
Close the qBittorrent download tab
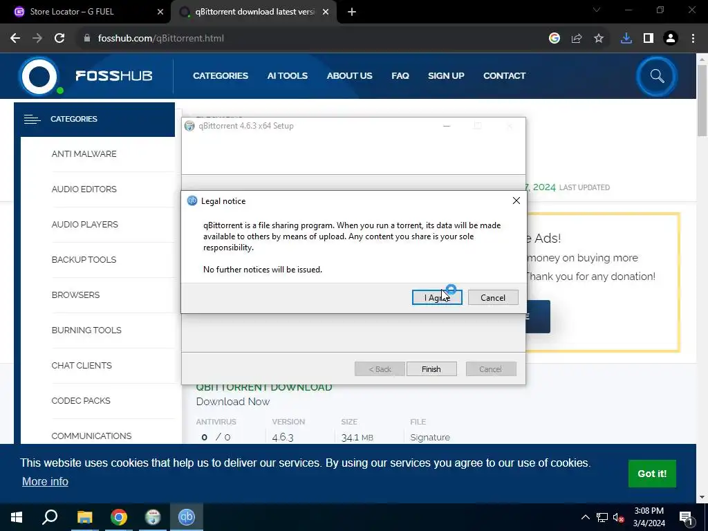325,12
